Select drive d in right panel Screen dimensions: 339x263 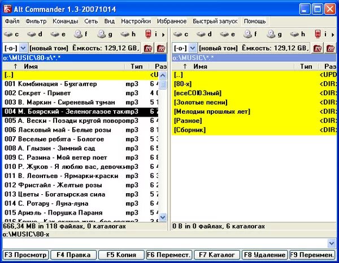[204, 34]
